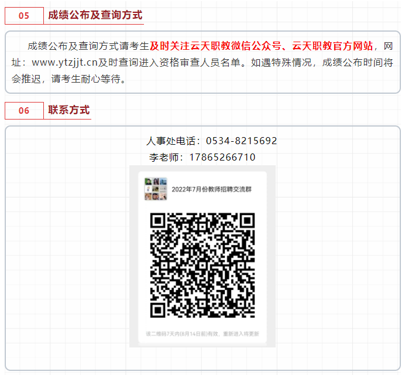Select the "联系方式" section heading
The width and height of the screenshot is (405, 375).
(69, 110)
